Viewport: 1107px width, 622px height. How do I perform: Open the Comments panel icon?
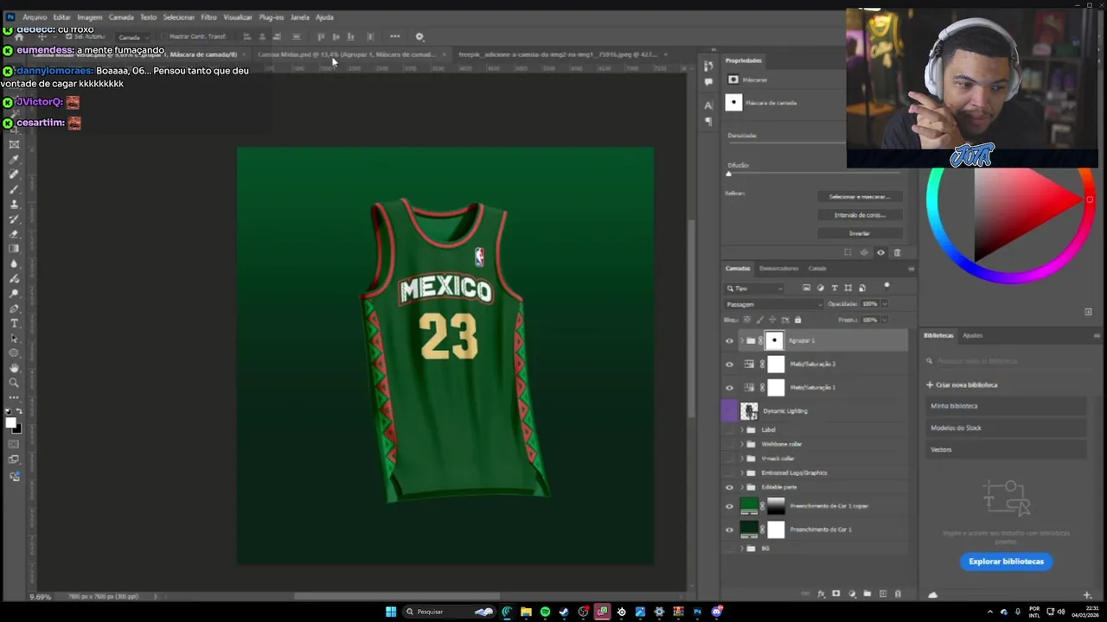tap(708, 81)
